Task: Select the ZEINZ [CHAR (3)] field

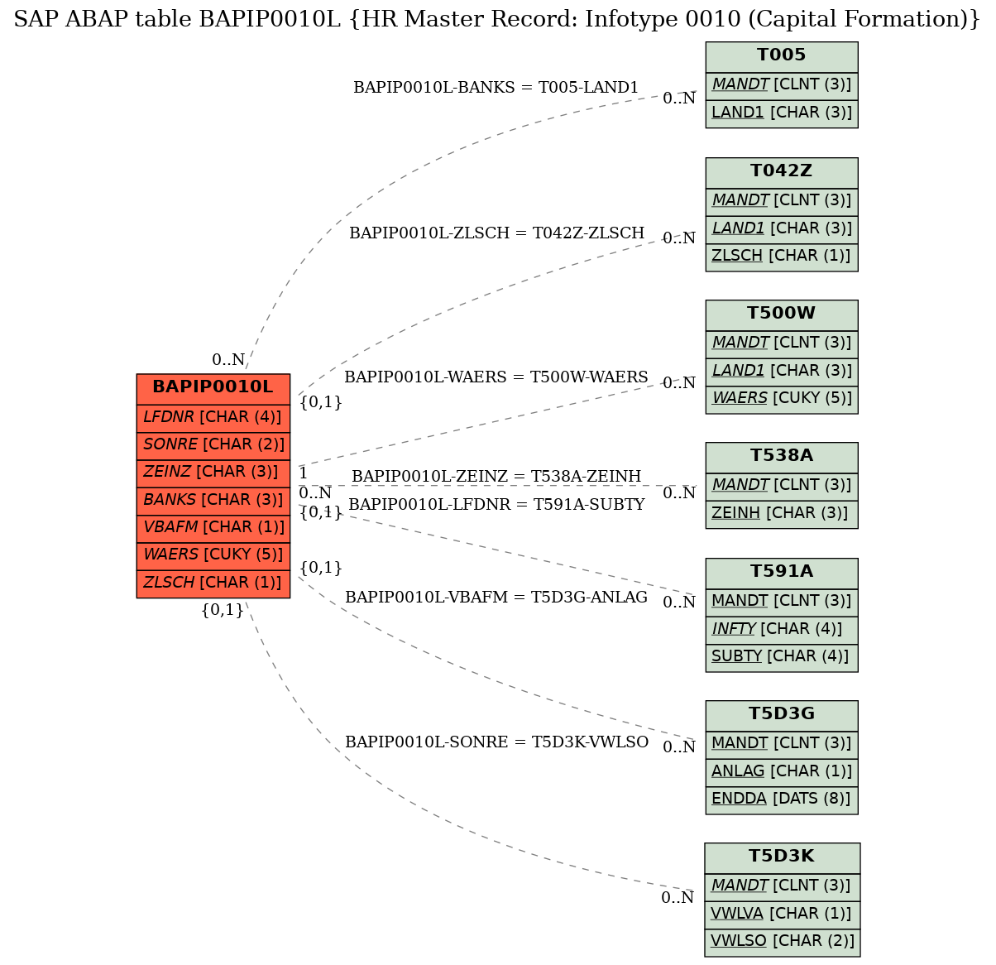Action: pos(213,473)
